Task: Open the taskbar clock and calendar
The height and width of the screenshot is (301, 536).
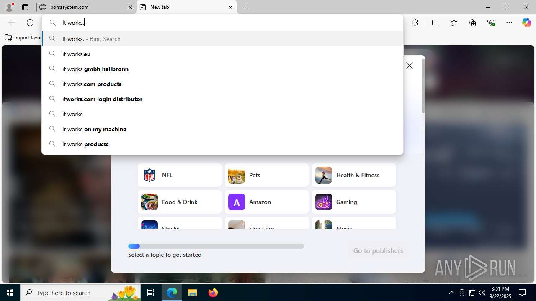Action: coord(500,293)
